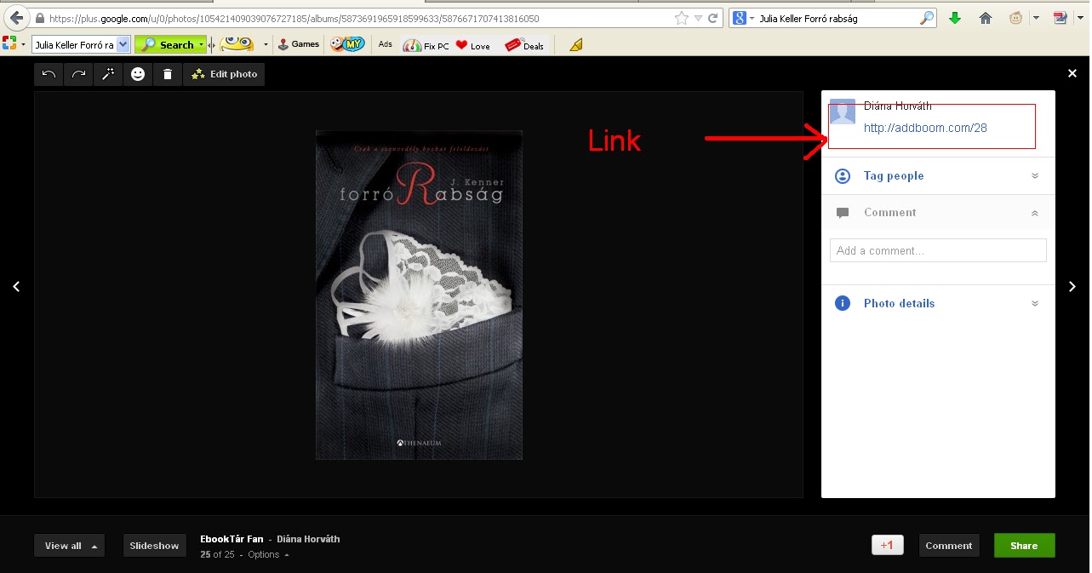Expand the Photo details section
Screen dimensions: 1092x573
pos(938,303)
